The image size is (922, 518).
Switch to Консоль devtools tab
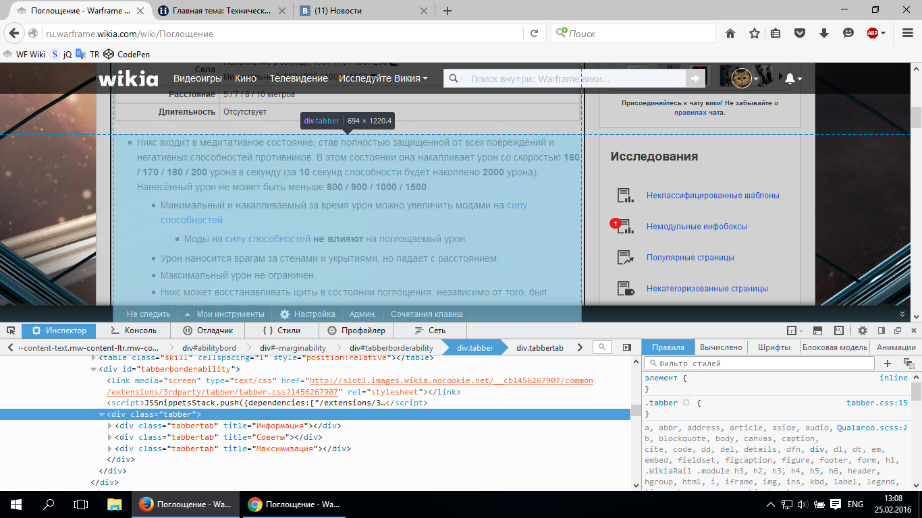133,330
